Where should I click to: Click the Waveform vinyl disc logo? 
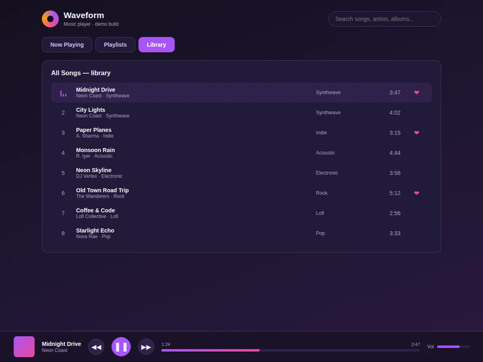coord(50,19)
